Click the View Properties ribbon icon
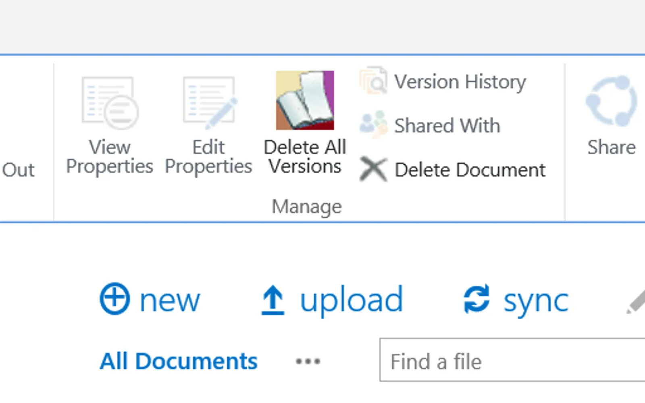Viewport: 645px width, 403px height. (x=110, y=103)
